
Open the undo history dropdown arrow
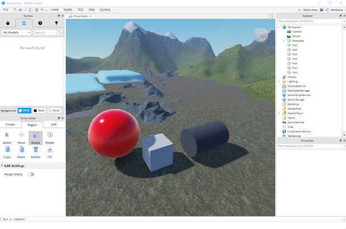(47, 10)
